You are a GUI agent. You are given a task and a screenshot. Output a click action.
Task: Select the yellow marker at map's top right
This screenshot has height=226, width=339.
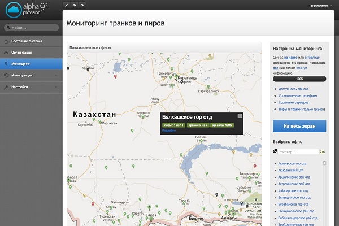210,56
